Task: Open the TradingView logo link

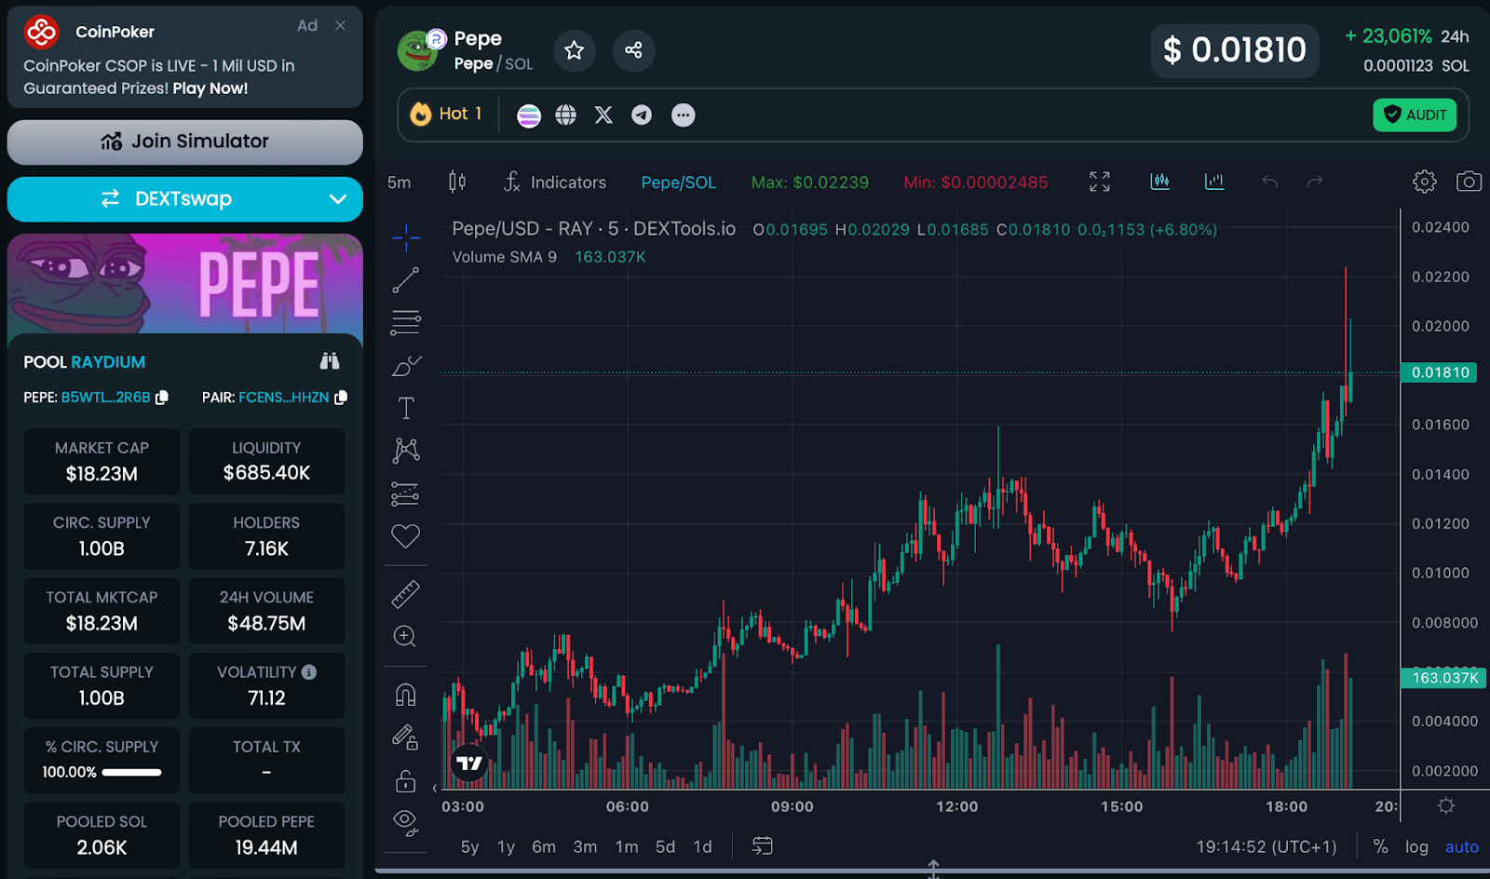Action: coord(469,763)
